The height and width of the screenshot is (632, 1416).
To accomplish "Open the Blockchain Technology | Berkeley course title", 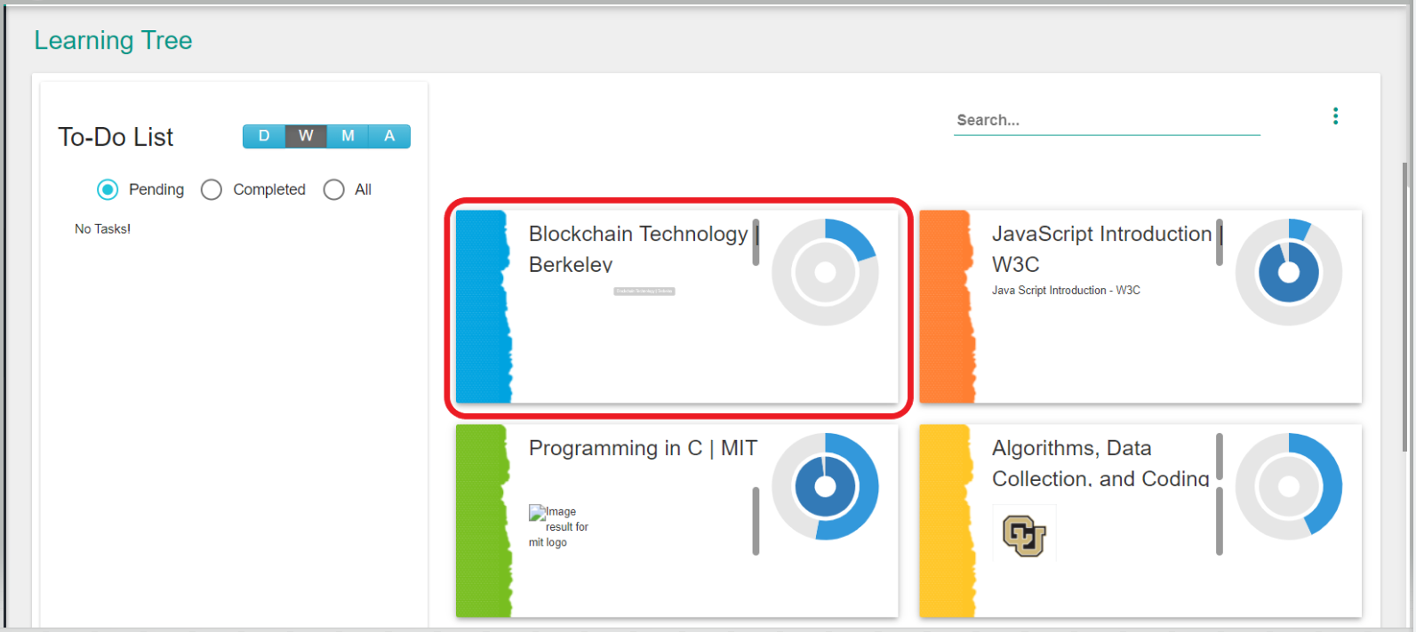I will click(x=637, y=248).
